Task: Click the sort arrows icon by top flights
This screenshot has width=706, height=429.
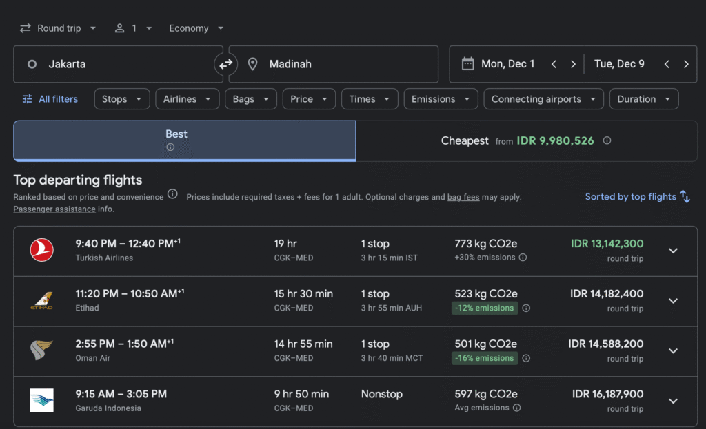Action: click(x=685, y=196)
